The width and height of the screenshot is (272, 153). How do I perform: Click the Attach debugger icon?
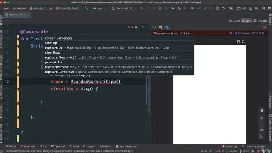coord(178,8)
